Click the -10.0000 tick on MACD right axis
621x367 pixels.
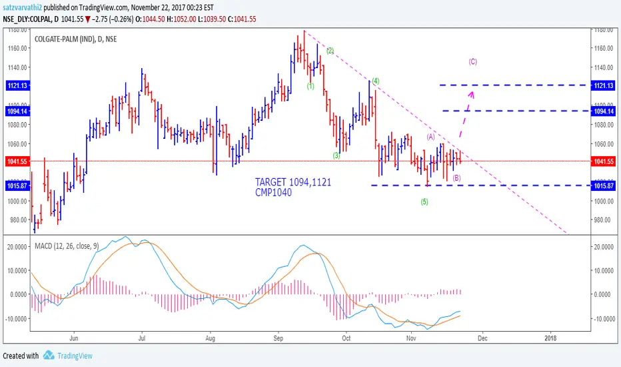click(604, 318)
